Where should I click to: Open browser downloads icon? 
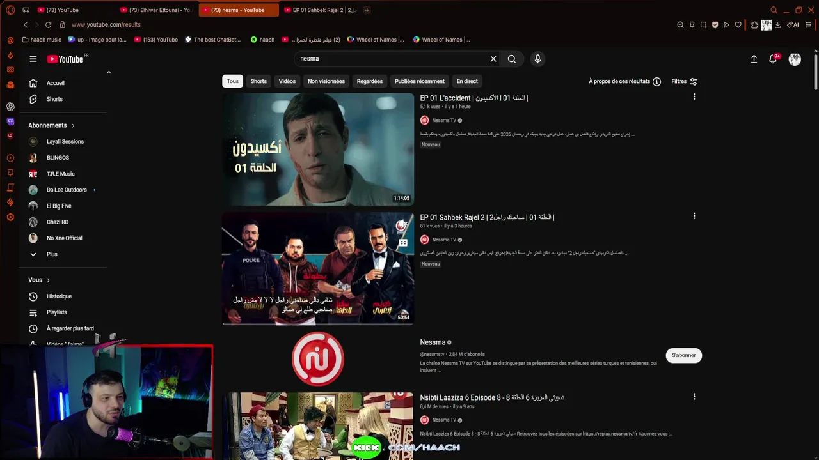point(777,25)
